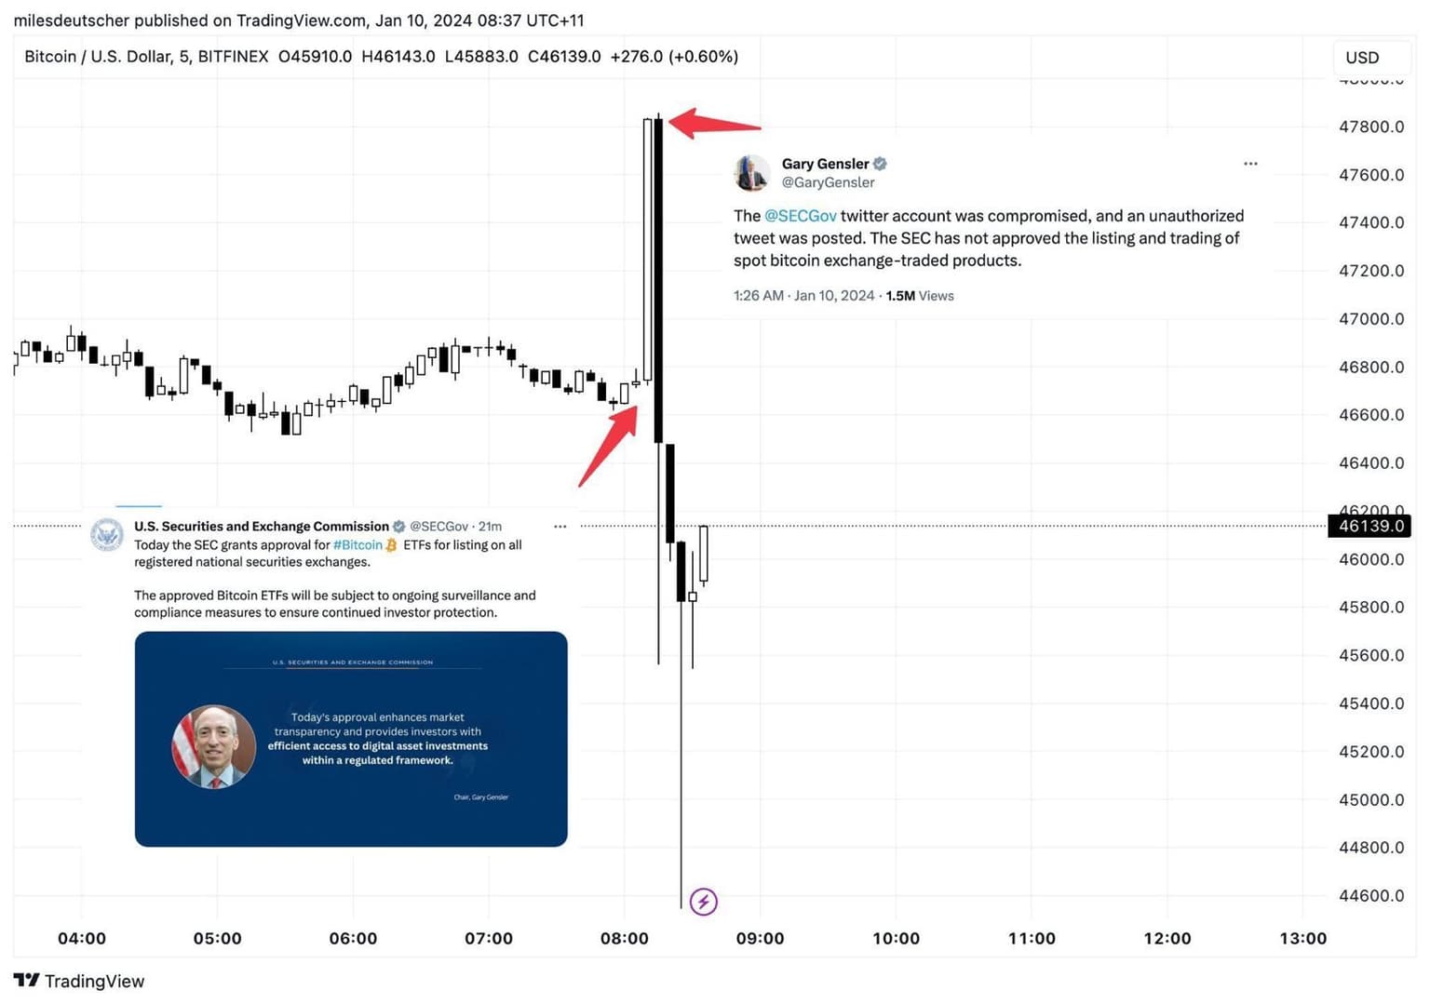Click the 08:00 time axis label
Screen dimensions: 1430x1004
(x=625, y=938)
